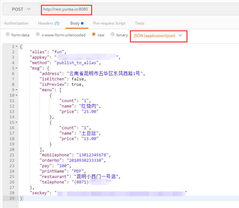Click the price value "15.00"
239x208 pixels.
90,139
